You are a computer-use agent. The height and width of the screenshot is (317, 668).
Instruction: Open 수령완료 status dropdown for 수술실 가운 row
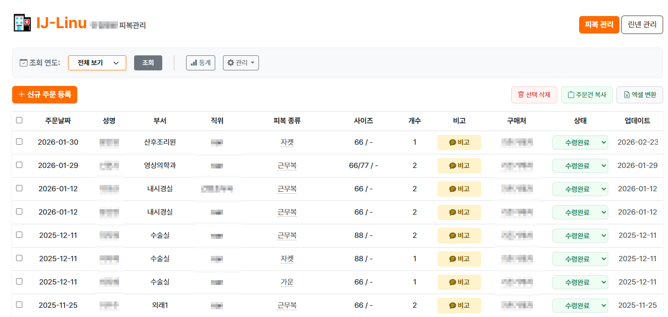(580, 282)
